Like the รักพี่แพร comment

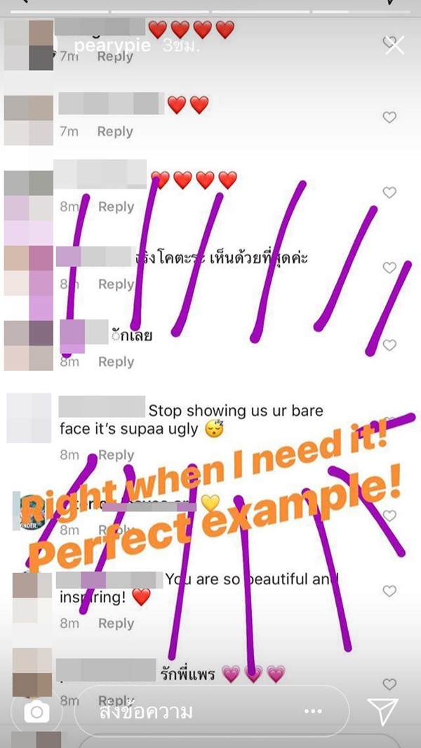389,684
